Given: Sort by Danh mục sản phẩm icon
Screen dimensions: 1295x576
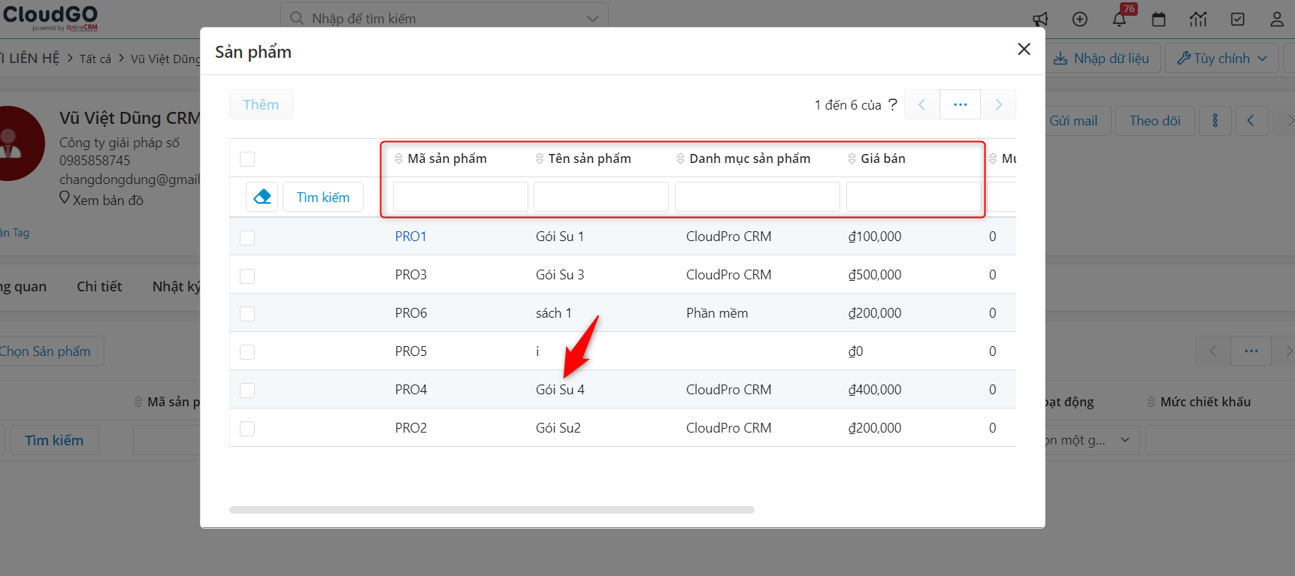Looking at the screenshot, I should tap(680, 158).
